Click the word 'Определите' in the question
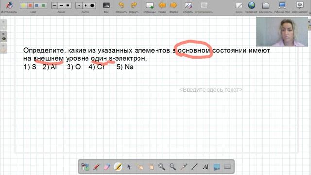The image size is (311, 175). tap(44, 50)
